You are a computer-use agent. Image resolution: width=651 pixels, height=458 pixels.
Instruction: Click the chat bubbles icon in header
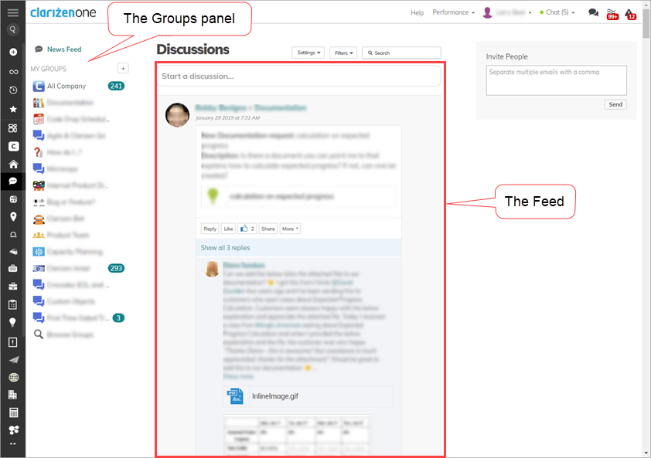593,12
